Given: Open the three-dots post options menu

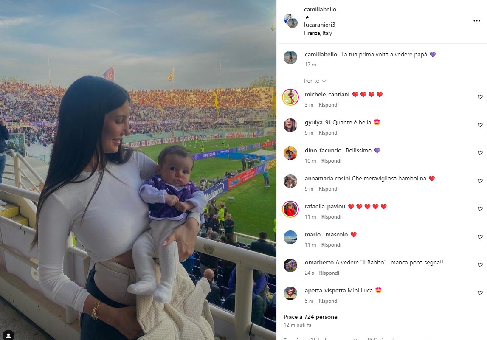Looking at the screenshot, I should (x=476, y=21).
